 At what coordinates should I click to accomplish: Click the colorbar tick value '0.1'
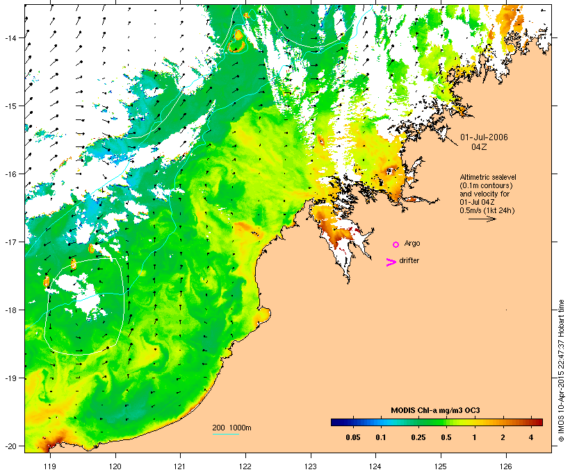coord(381,437)
